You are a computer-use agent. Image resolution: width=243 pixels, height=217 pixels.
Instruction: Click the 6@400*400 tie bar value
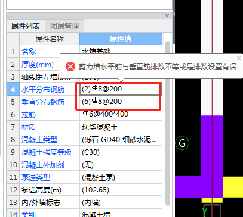[121, 114]
